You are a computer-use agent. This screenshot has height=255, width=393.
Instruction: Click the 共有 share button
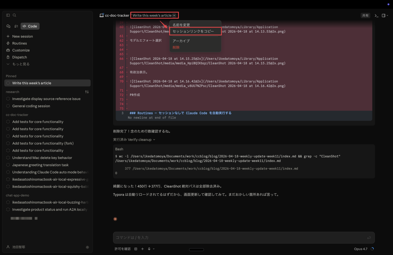pyautogui.click(x=365, y=15)
